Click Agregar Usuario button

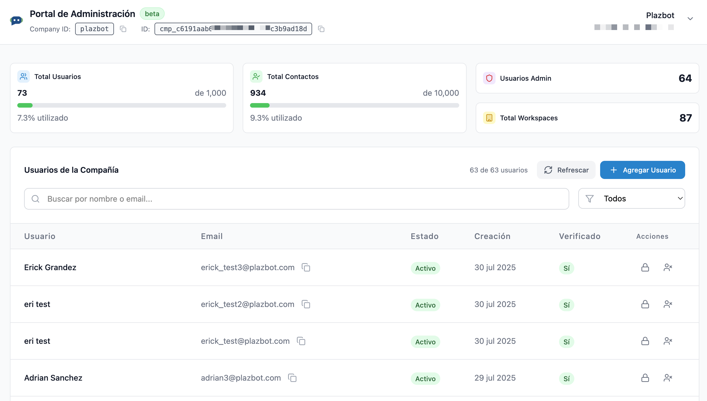[642, 170]
